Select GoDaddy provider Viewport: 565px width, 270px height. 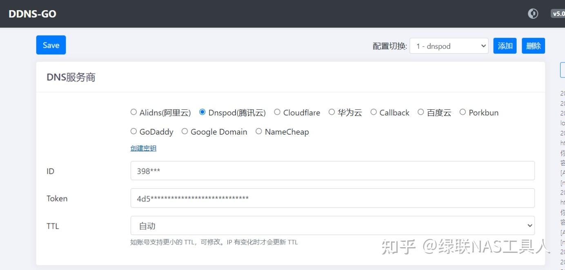[x=133, y=131]
